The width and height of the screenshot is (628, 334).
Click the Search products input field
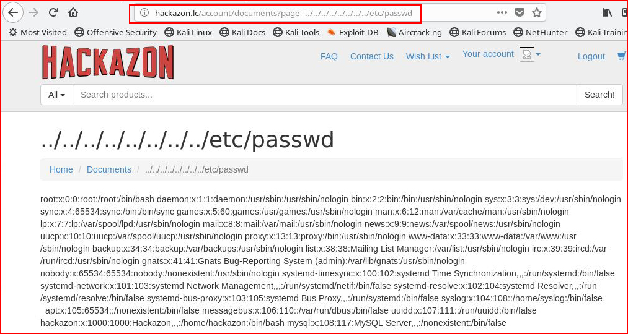[x=324, y=95]
